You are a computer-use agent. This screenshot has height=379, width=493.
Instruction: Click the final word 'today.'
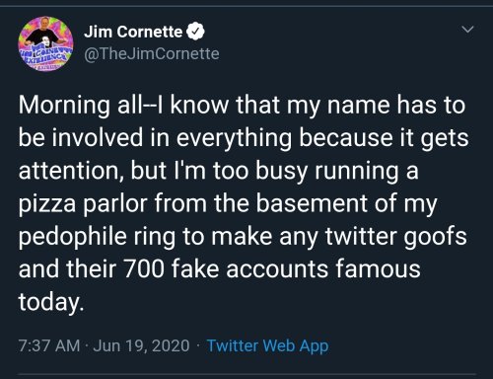click(x=51, y=303)
